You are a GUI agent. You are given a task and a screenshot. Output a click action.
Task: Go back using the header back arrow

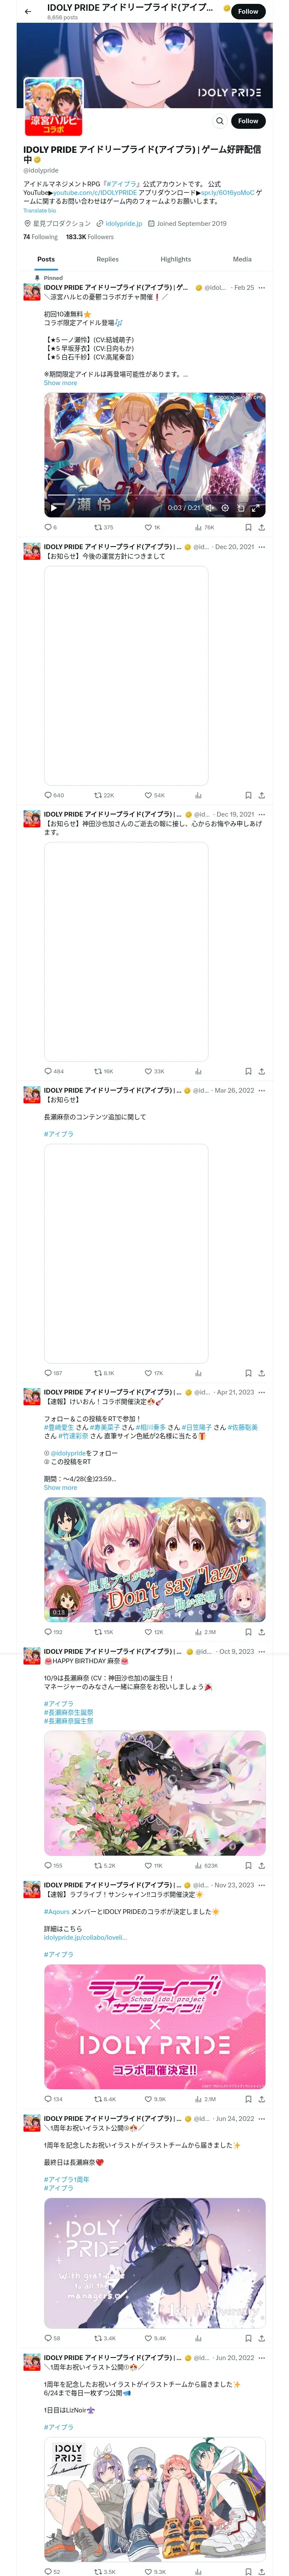click(x=28, y=12)
